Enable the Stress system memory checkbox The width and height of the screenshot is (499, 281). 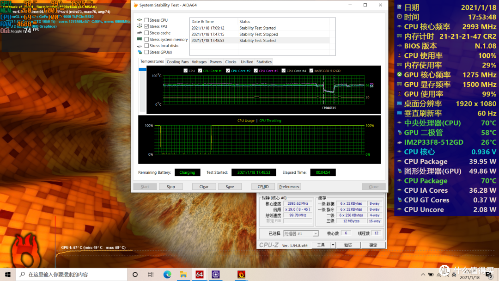point(147,39)
